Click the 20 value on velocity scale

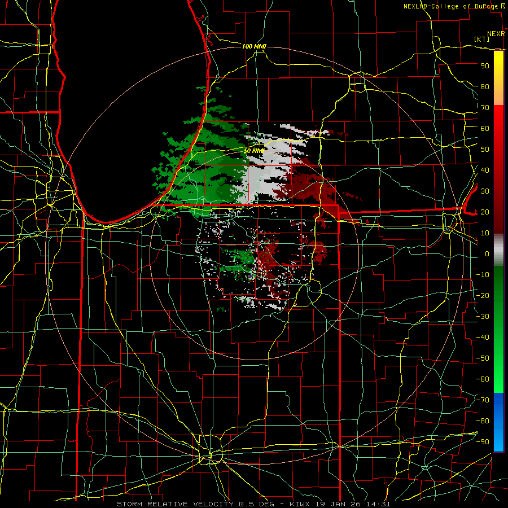point(485,212)
